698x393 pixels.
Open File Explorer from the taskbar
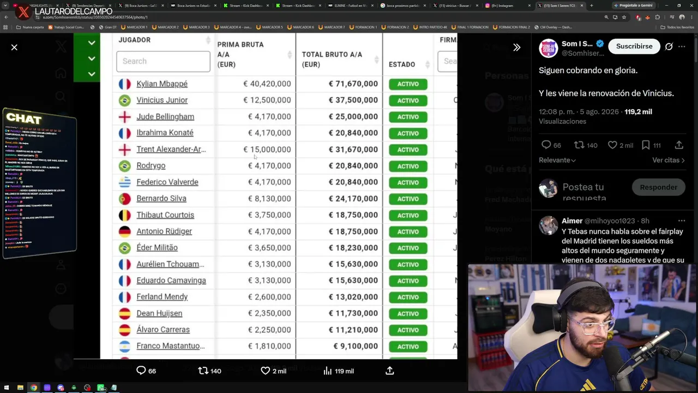pyautogui.click(x=20, y=388)
